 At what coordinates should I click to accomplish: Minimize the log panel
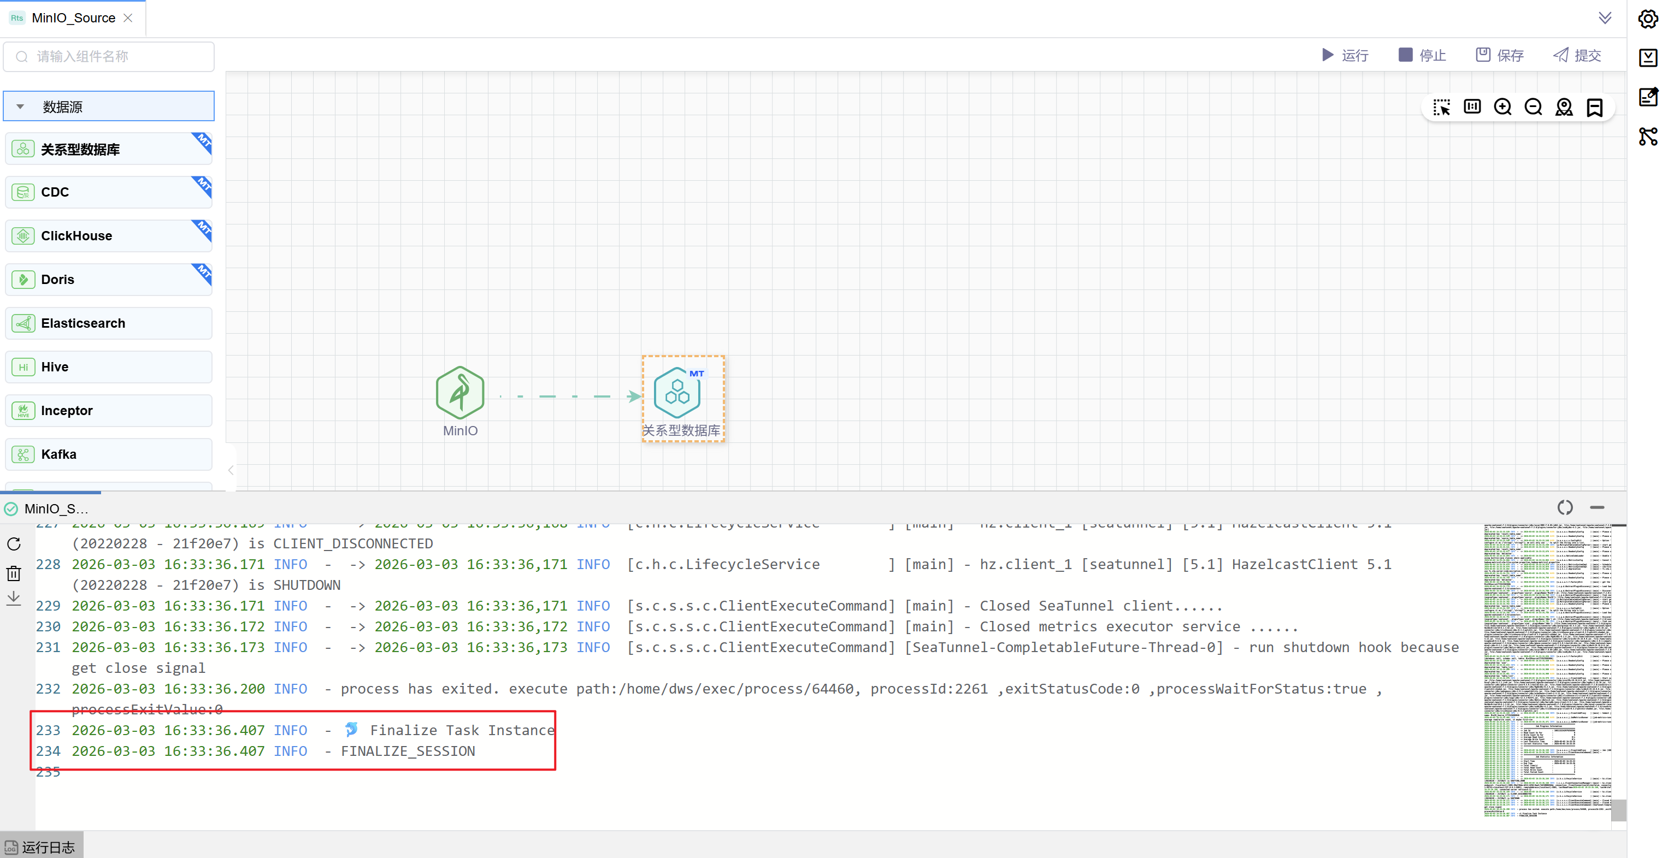1597,508
